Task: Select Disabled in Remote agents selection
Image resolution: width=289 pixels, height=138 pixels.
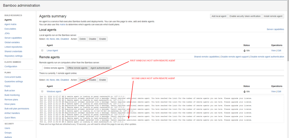Action: tap(65, 80)
